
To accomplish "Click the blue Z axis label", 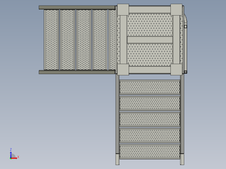I will [x=11, y=149].
